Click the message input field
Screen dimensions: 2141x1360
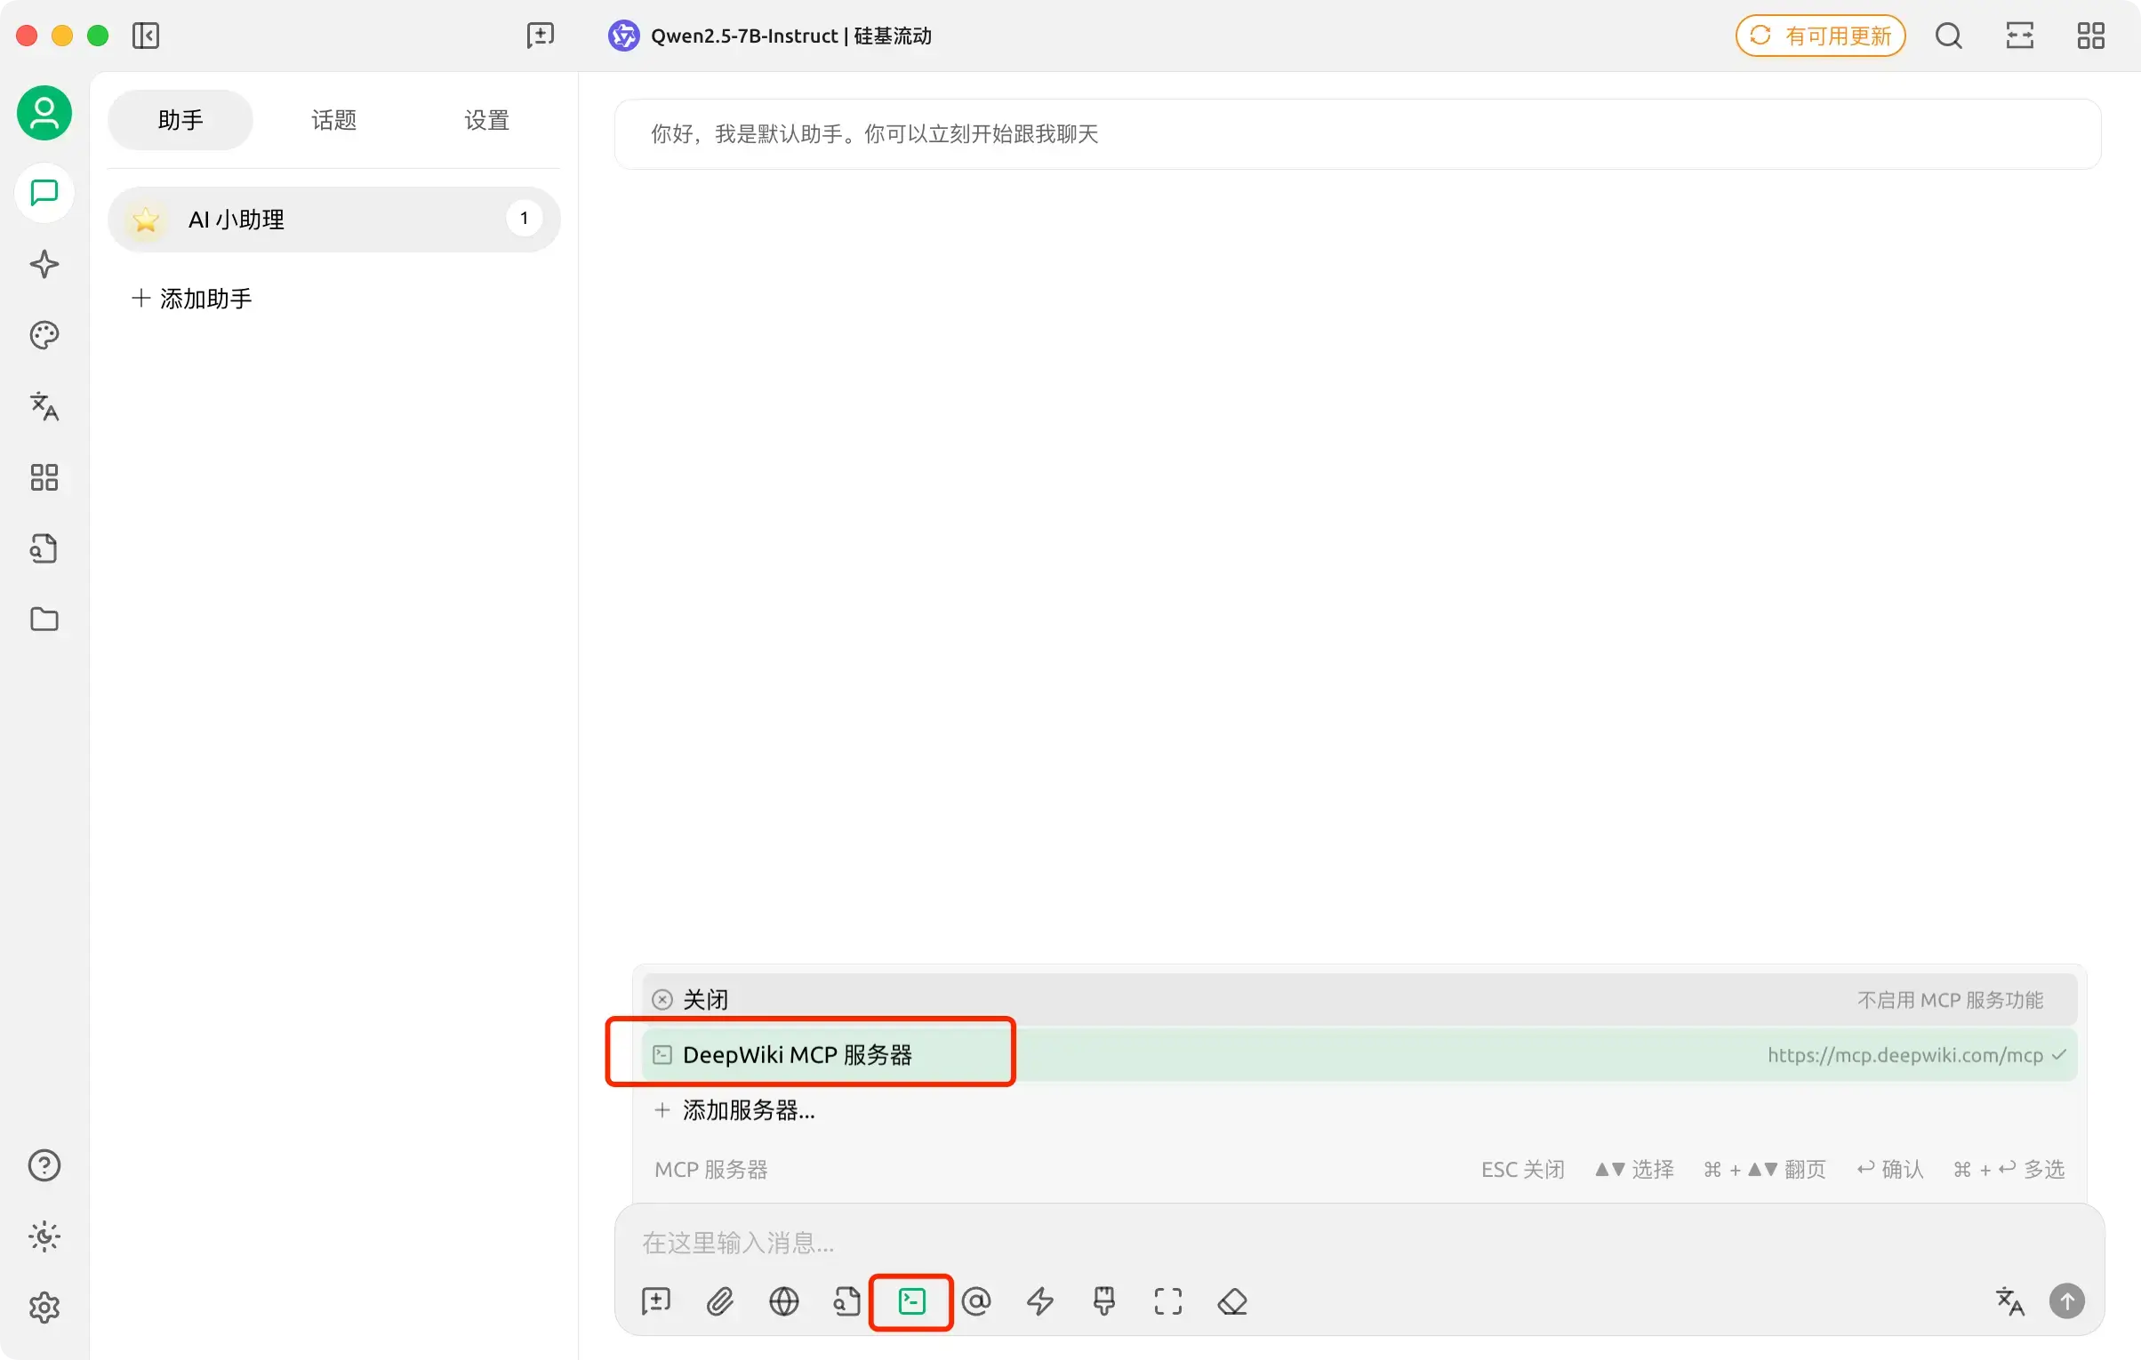[1359, 1243]
